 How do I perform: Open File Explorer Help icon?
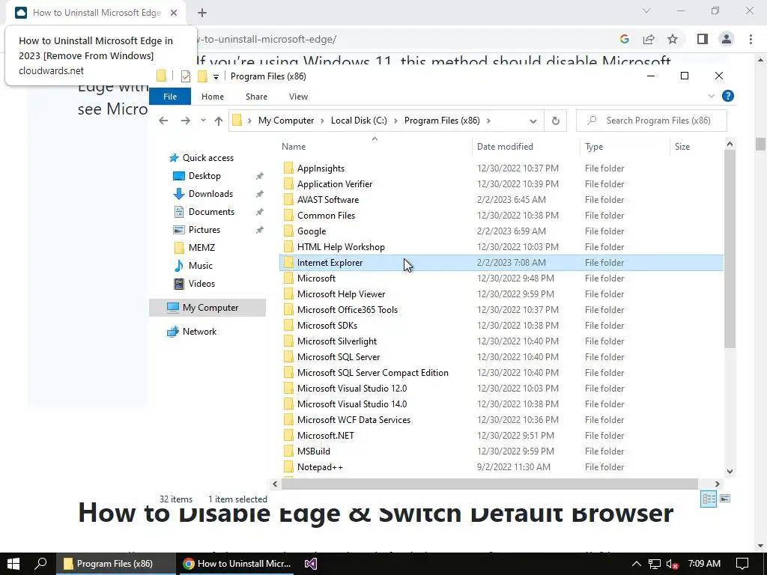[x=728, y=96]
